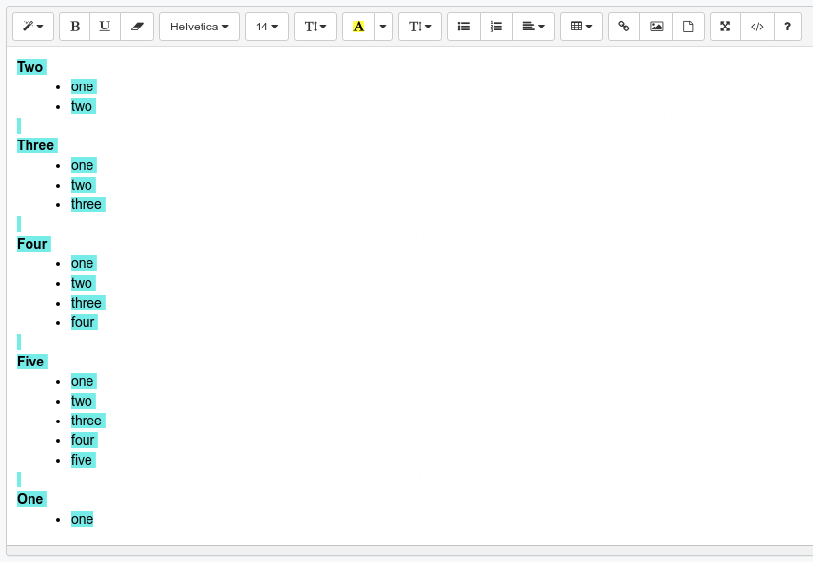Image resolution: width=813 pixels, height=562 pixels.
Task: Open the paragraph alignment dropdown
Action: click(534, 27)
